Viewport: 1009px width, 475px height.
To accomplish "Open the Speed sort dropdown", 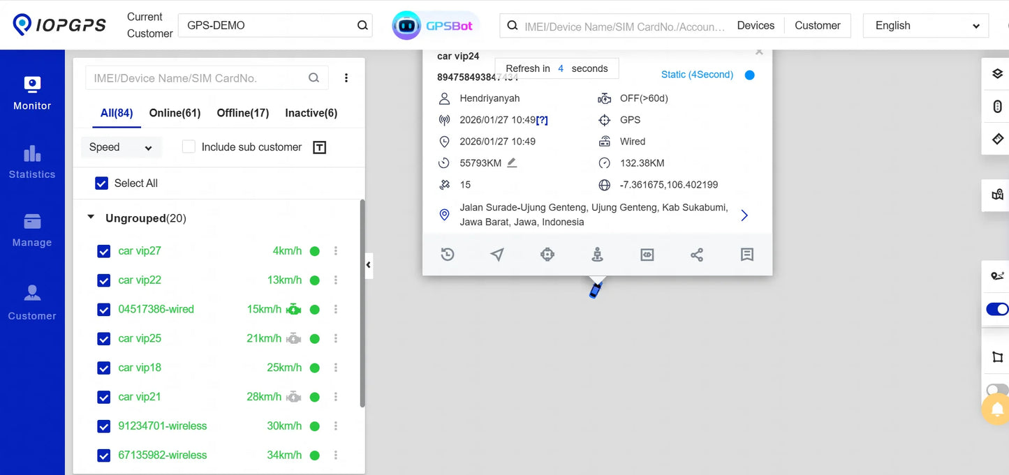I will point(121,147).
